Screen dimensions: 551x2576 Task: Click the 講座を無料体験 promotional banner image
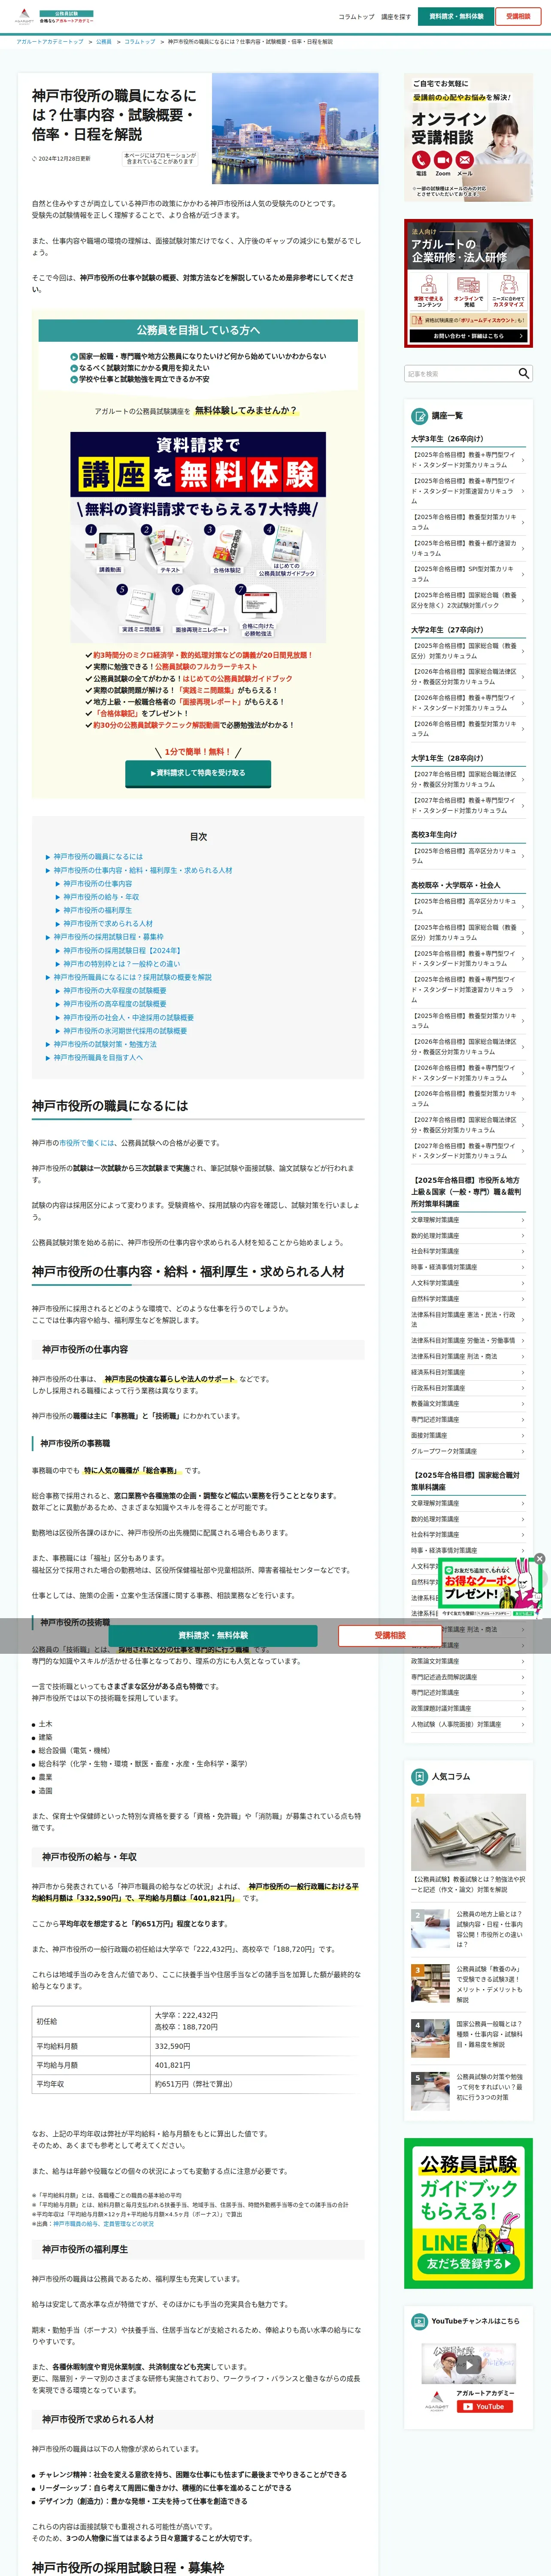click(198, 537)
